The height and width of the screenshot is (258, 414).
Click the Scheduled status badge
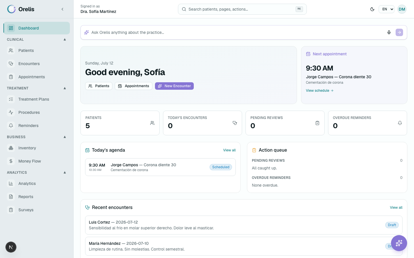click(x=221, y=167)
